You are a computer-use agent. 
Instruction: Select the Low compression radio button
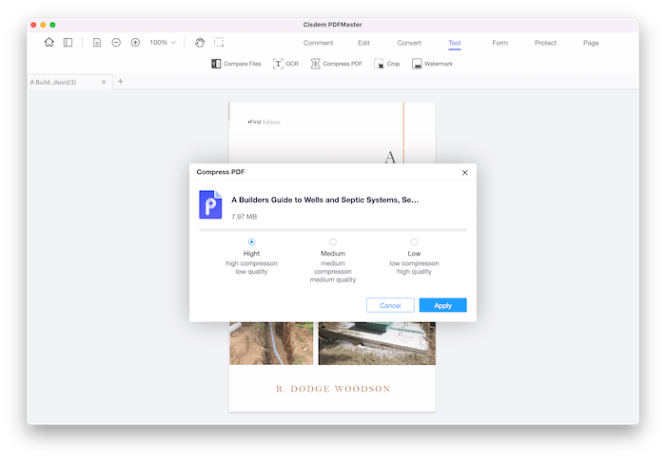[x=414, y=242]
